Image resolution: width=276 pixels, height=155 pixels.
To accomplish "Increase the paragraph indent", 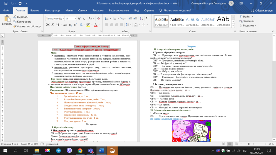I will pos(135,18).
